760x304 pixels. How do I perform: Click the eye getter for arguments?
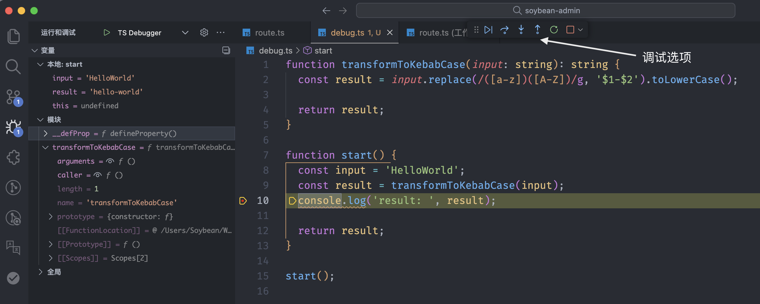(x=110, y=161)
